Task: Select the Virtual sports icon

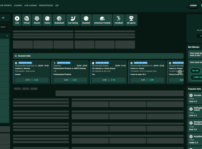Action: coord(27,20)
